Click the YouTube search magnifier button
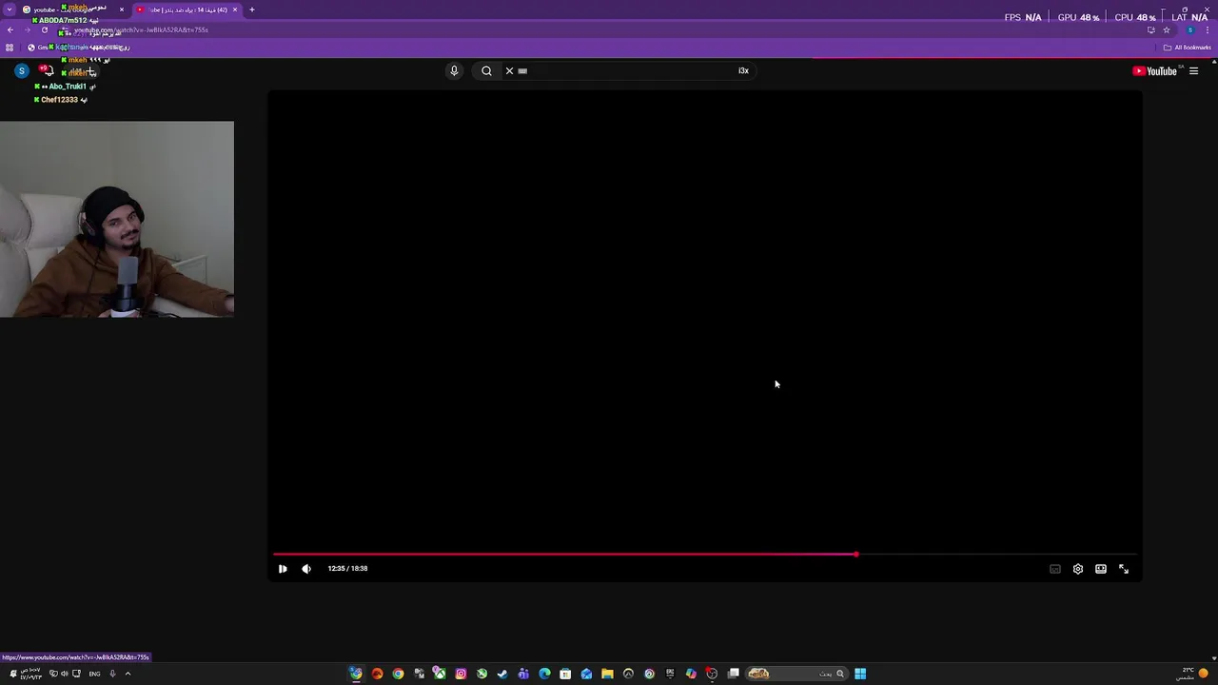 coord(486,71)
